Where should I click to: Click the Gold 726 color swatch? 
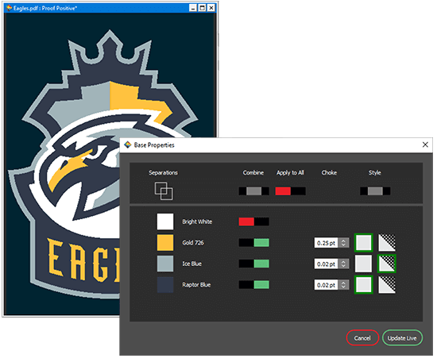point(165,243)
